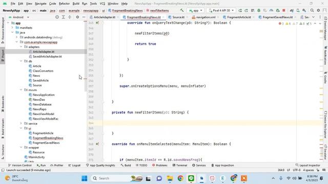Open the Android project view dropdown
The image size is (328, 184).
(19, 17)
